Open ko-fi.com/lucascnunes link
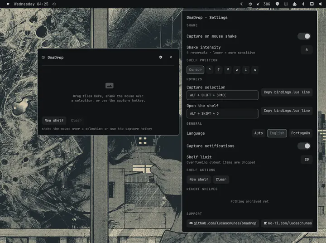The width and height of the screenshot is (326, 243). tap(288, 223)
